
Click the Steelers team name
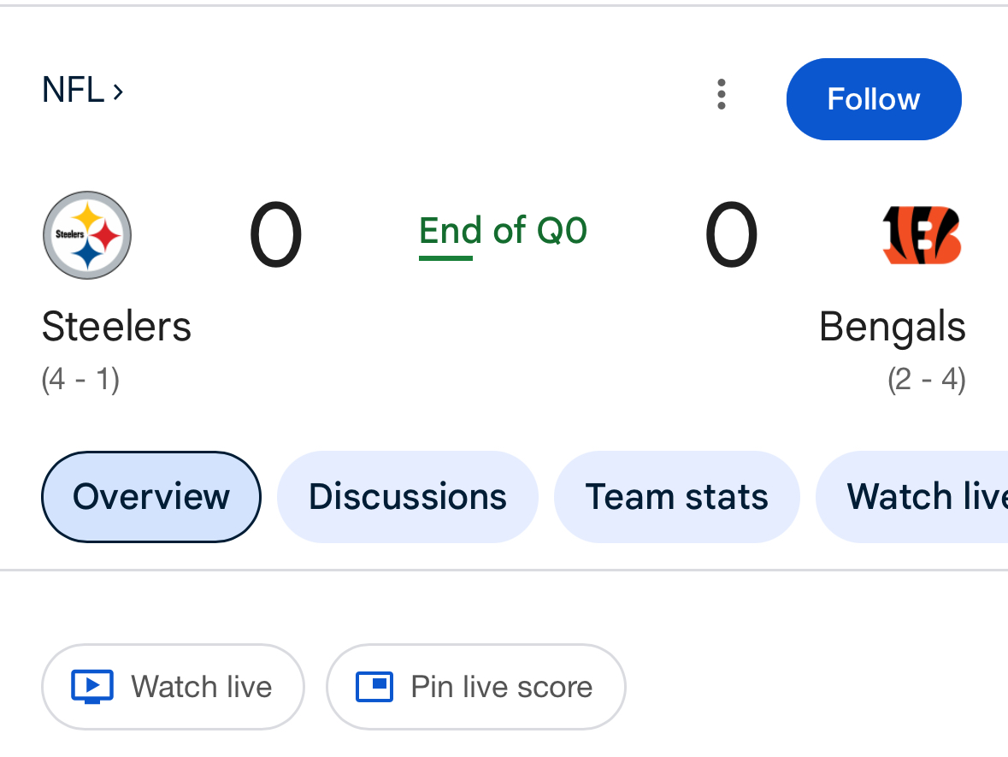coord(116,327)
